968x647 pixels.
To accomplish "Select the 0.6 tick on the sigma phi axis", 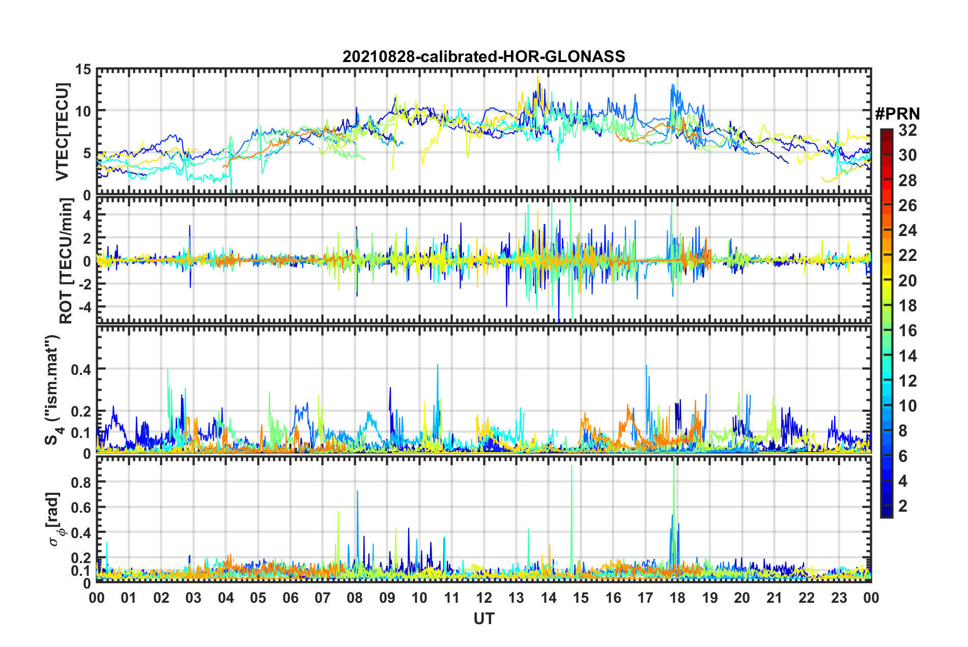I will point(81,507).
